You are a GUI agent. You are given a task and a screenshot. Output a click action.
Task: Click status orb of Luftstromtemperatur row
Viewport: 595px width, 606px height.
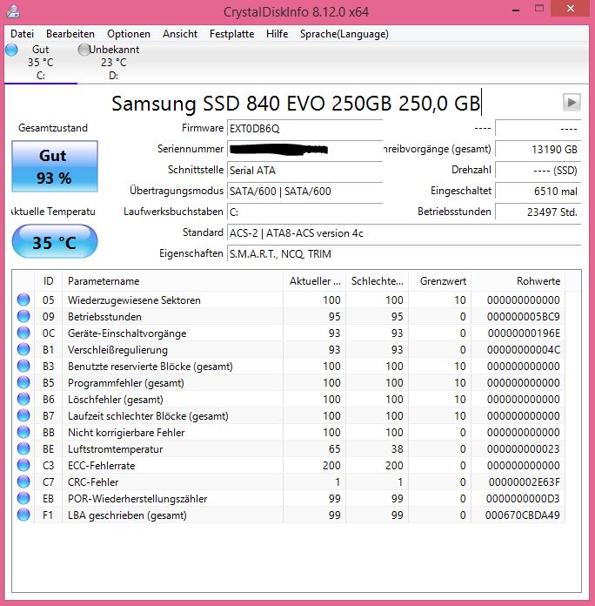coord(23,448)
